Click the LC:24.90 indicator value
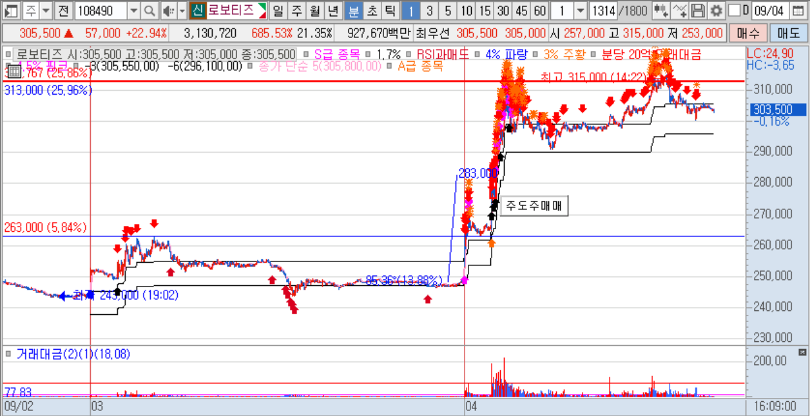Screen dimensions: 810x416 [769, 52]
